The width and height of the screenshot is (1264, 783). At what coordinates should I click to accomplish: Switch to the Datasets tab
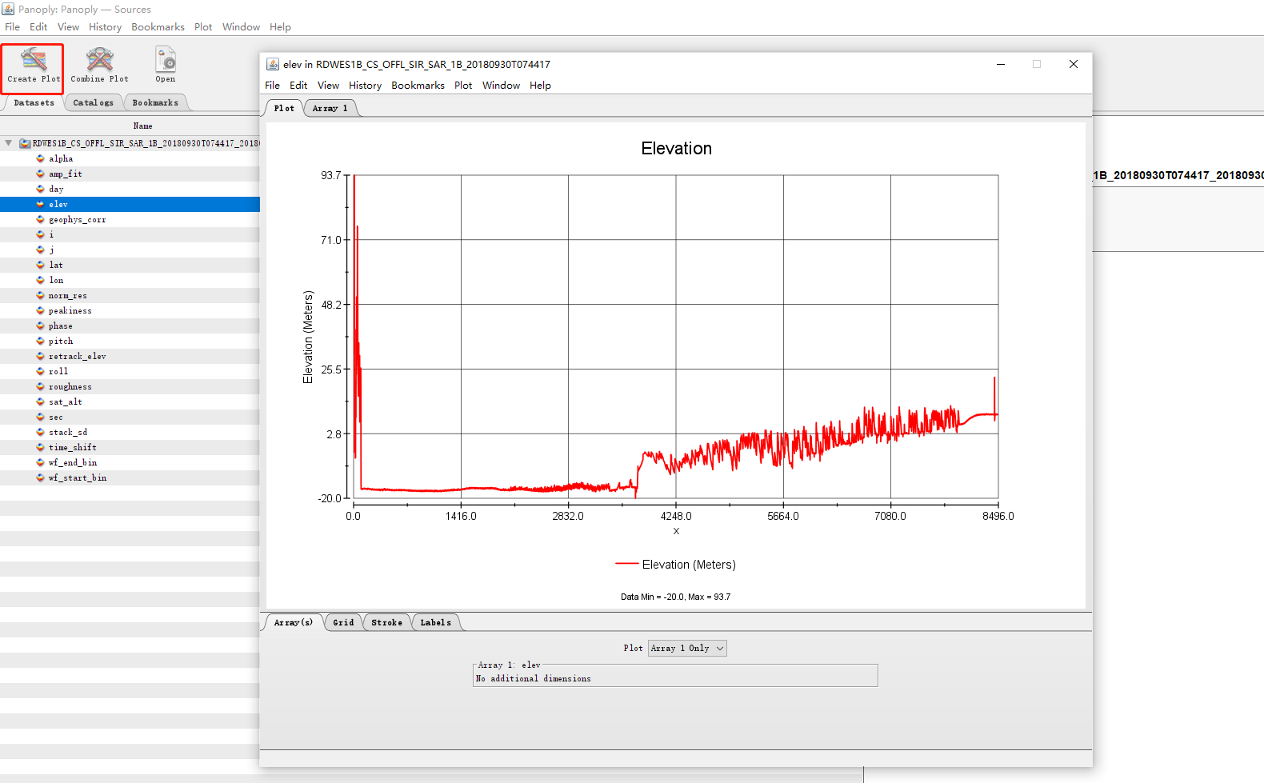tap(34, 102)
